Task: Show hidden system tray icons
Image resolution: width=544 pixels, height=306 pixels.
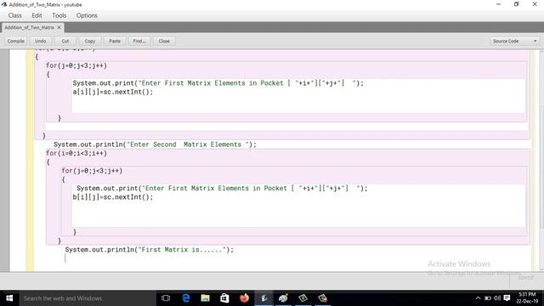Action: pyautogui.click(x=478, y=298)
